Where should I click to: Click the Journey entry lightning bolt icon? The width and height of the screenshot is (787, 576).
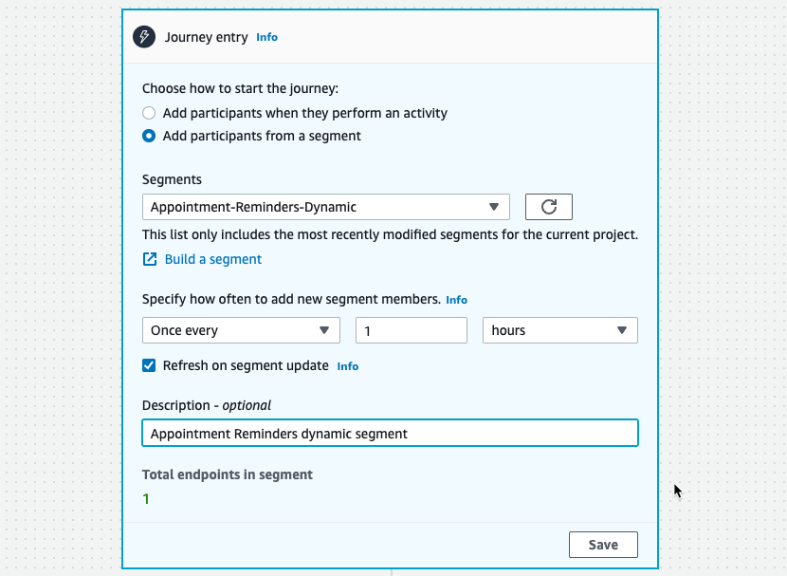tap(143, 37)
